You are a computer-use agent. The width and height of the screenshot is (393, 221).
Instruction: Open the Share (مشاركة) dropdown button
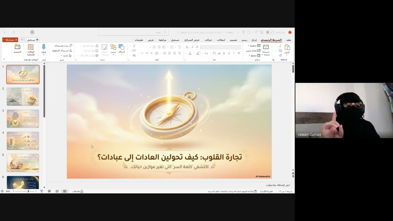10,40
